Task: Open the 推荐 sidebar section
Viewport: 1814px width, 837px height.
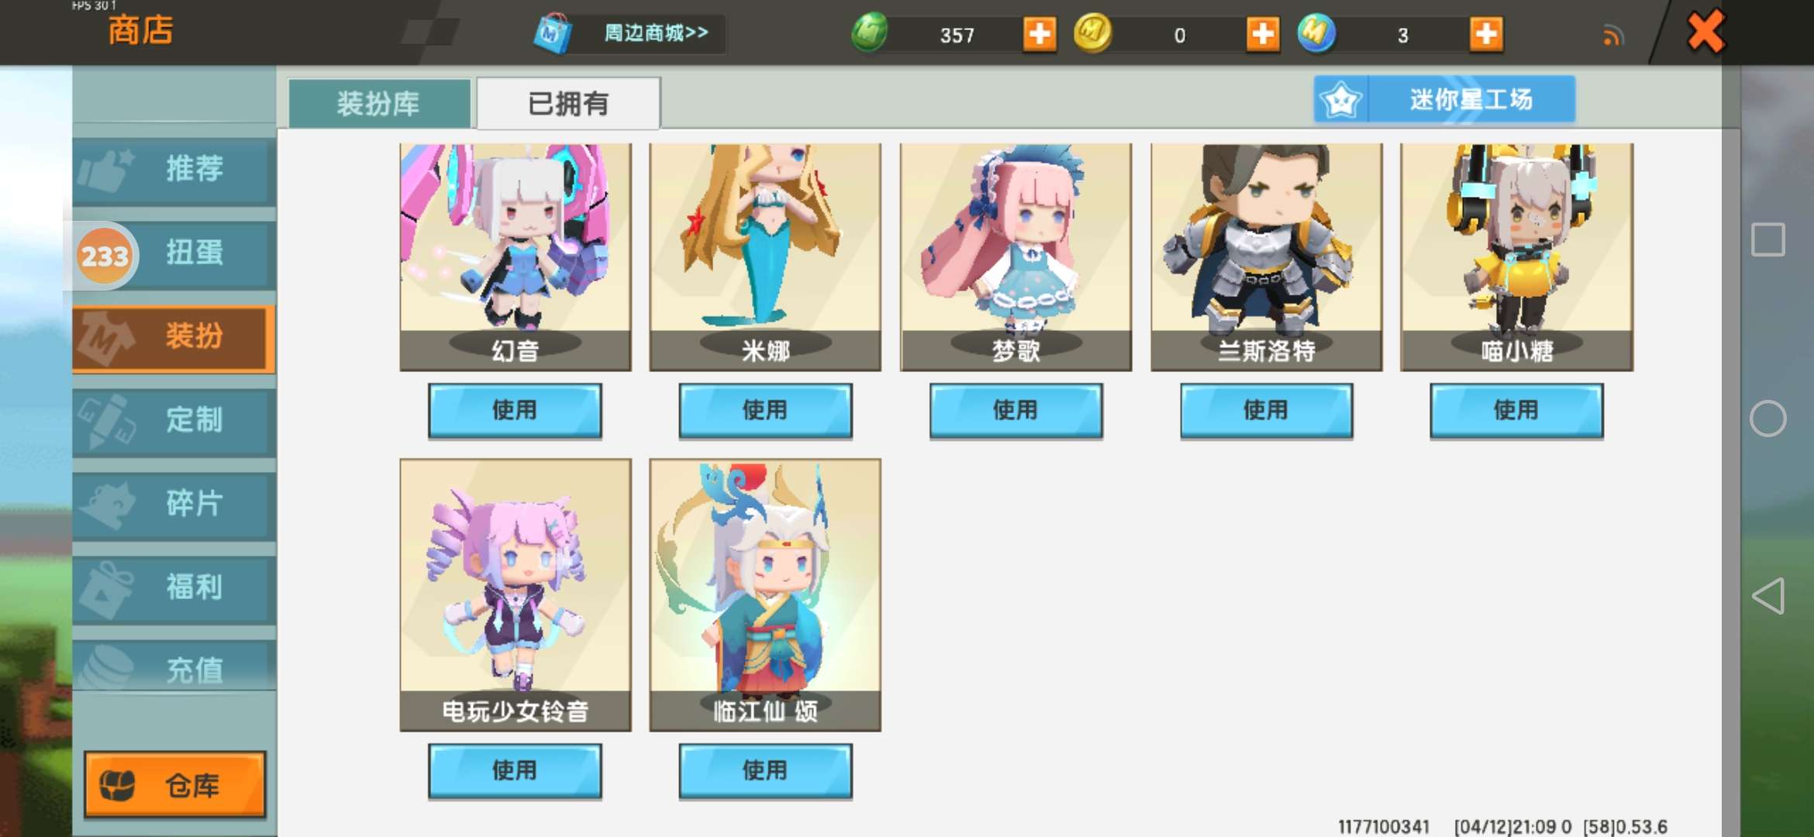Action: pos(174,169)
